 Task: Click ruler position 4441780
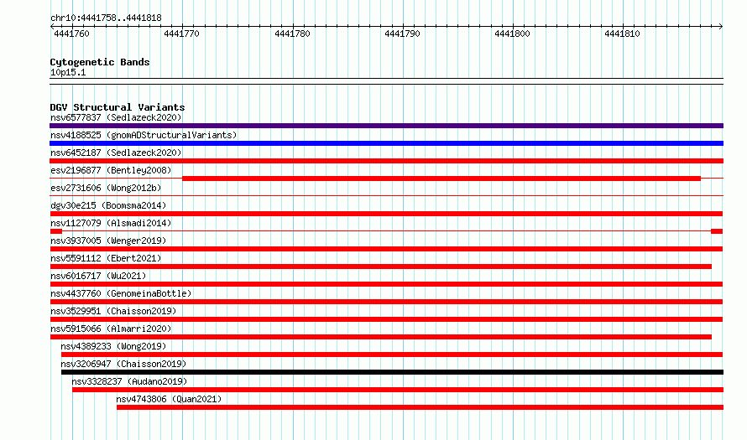292,34
